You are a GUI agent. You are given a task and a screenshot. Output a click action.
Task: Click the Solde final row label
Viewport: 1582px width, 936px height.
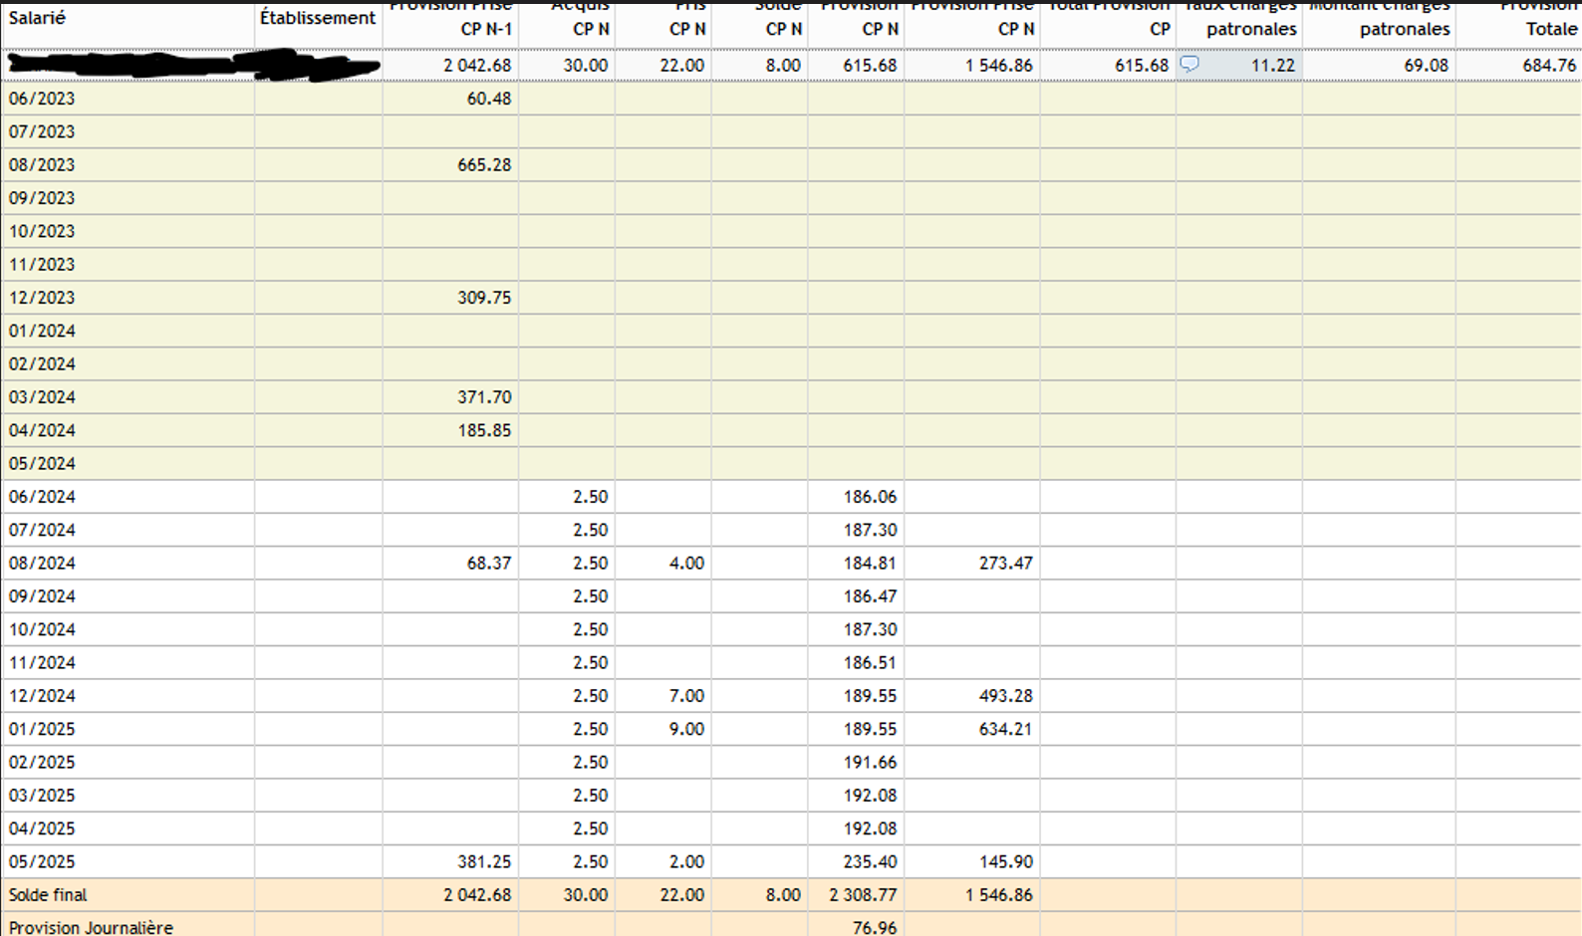coord(48,895)
